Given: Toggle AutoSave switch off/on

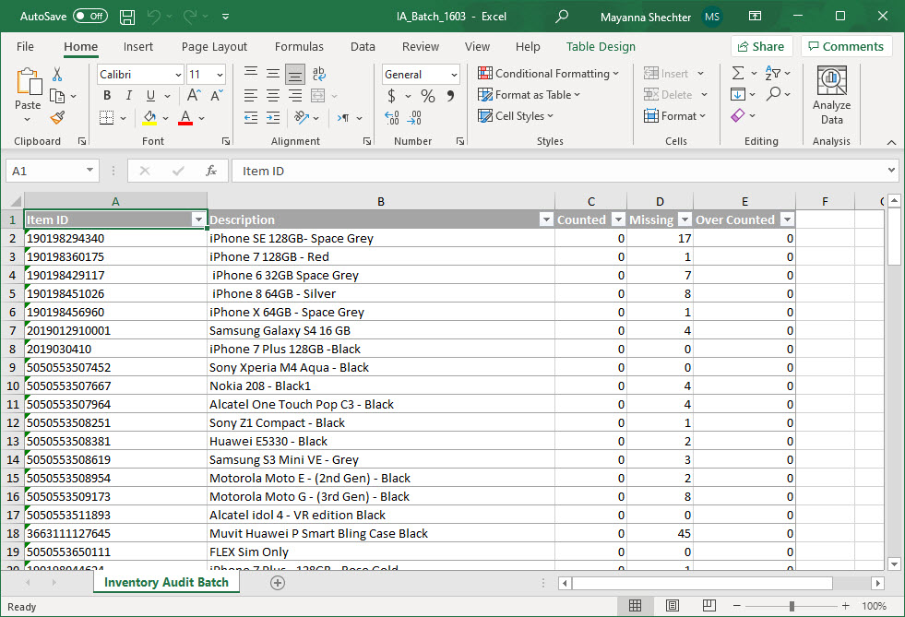Looking at the screenshot, I should [x=90, y=17].
